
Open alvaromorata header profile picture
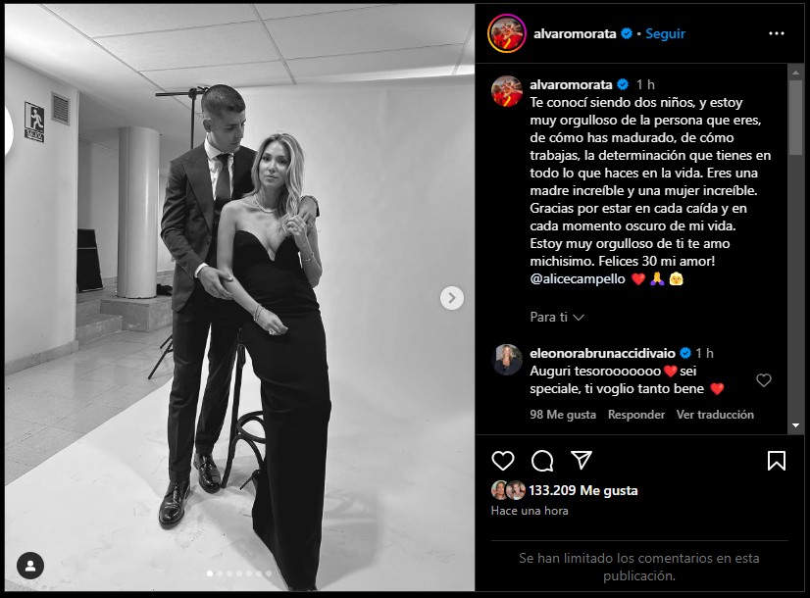coord(506,33)
